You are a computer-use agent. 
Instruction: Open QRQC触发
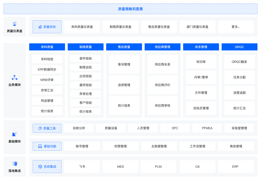(x=239, y=62)
